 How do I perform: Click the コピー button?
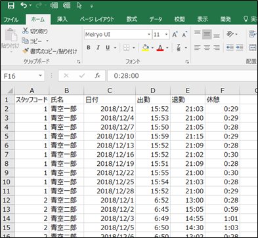tap(32, 41)
